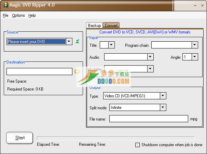Viewport: 207px width, 154px height.
Task: Open the Options menu
Action: click(18, 15)
